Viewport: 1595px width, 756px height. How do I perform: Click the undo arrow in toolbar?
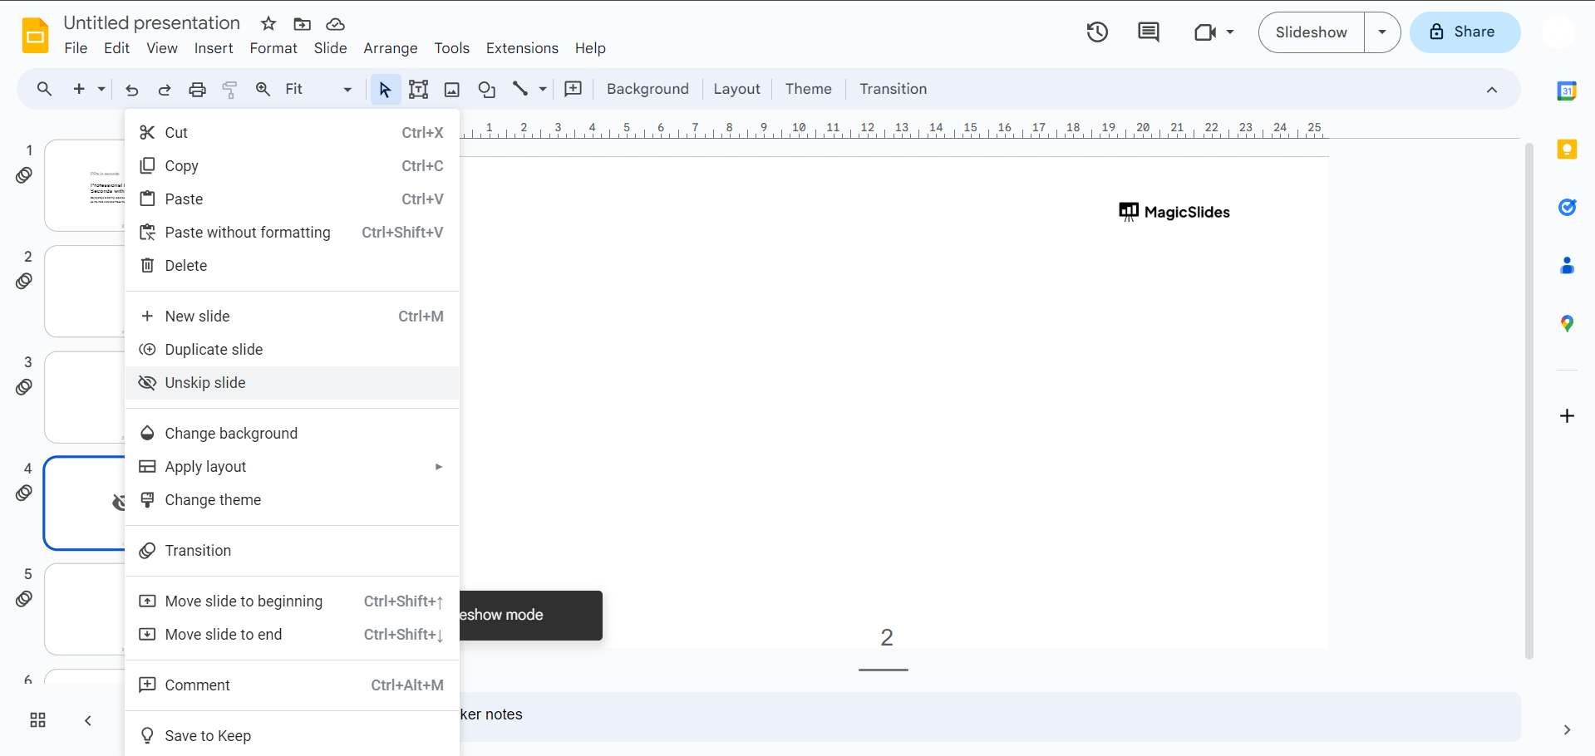(131, 90)
